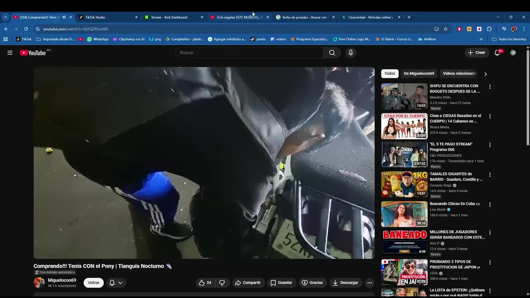Start voice search with the microphone icon
530x298 pixels.
(x=351, y=53)
